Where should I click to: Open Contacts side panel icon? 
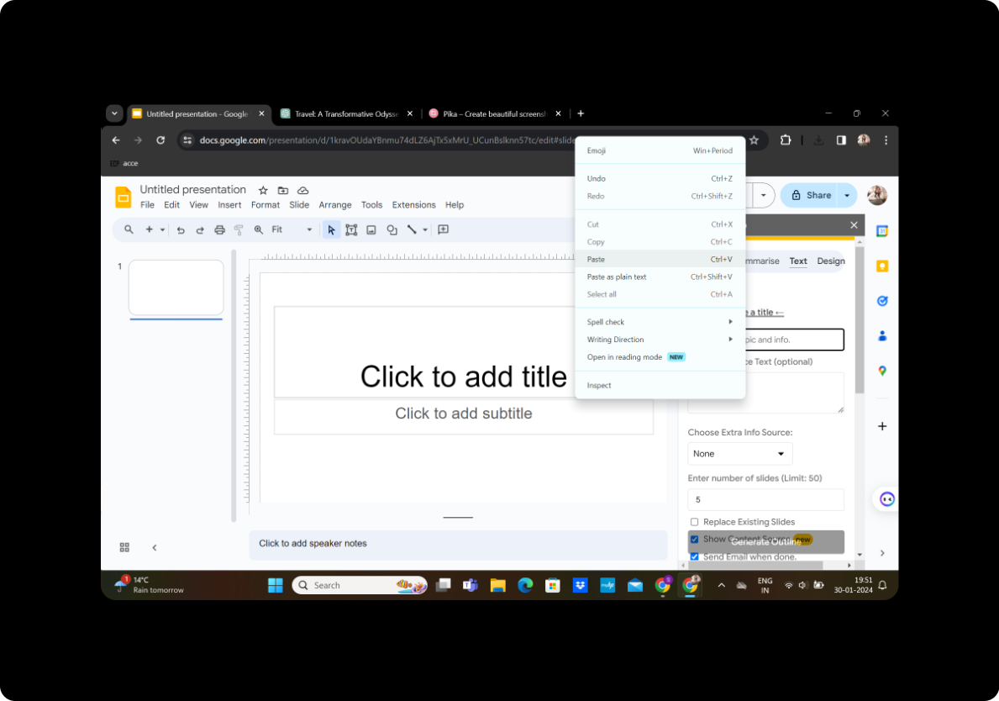(x=882, y=336)
